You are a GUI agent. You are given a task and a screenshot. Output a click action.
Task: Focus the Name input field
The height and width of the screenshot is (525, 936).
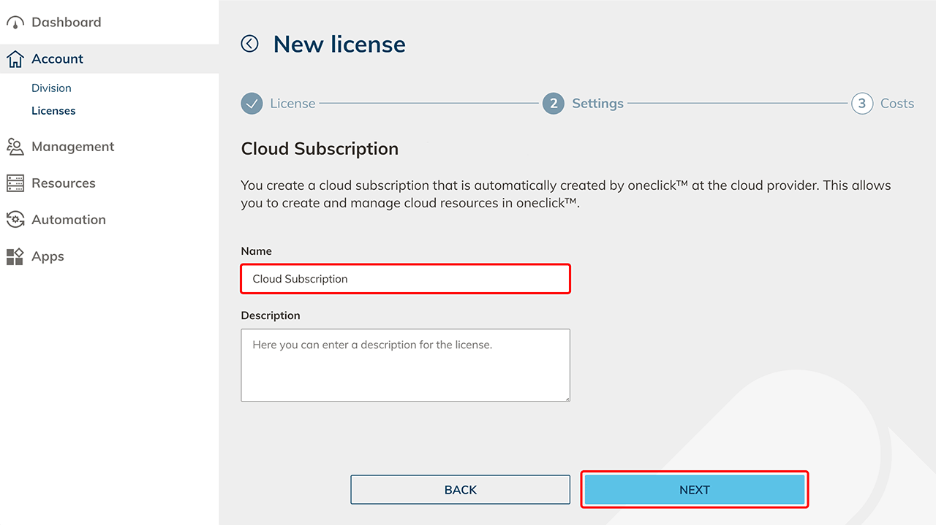point(405,279)
